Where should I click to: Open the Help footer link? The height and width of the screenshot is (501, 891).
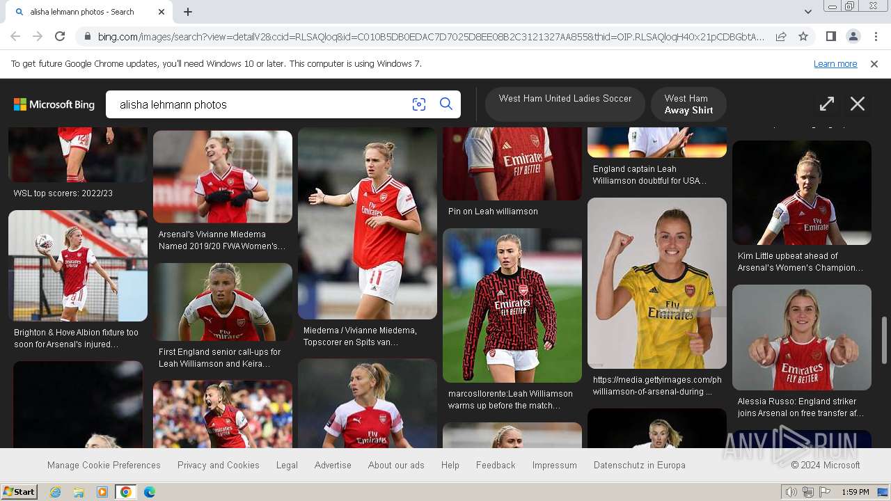pyautogui.click(x=450, y=465)
